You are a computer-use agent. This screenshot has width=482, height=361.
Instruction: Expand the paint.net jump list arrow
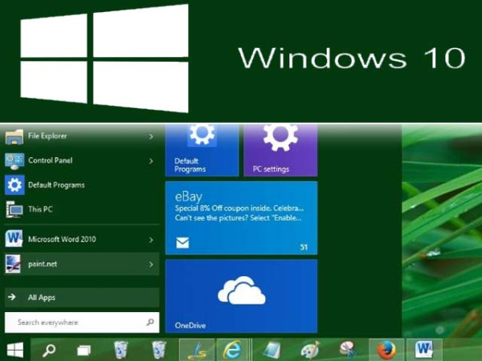(151, 262)
